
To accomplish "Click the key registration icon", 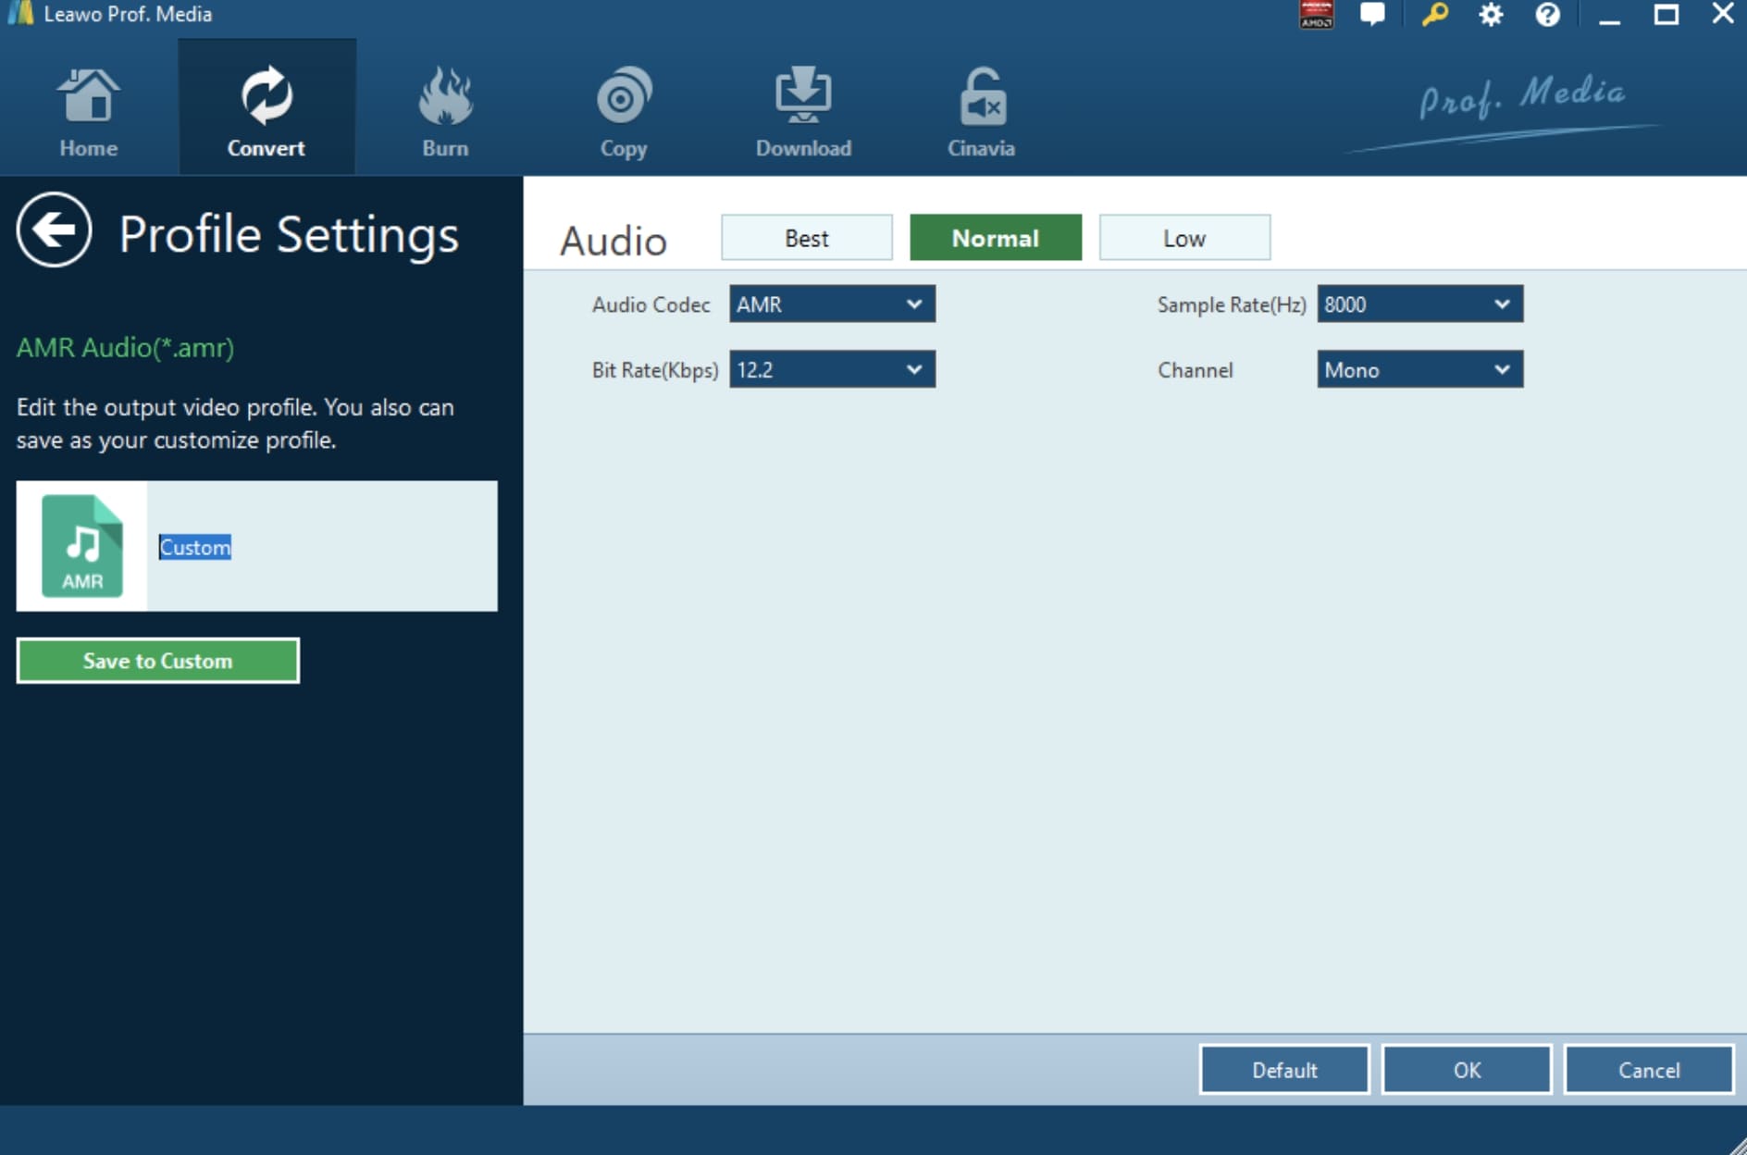I will coord(1434,15).
